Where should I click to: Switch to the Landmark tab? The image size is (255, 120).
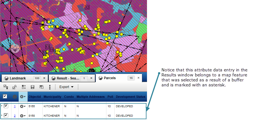coord(18,78)
